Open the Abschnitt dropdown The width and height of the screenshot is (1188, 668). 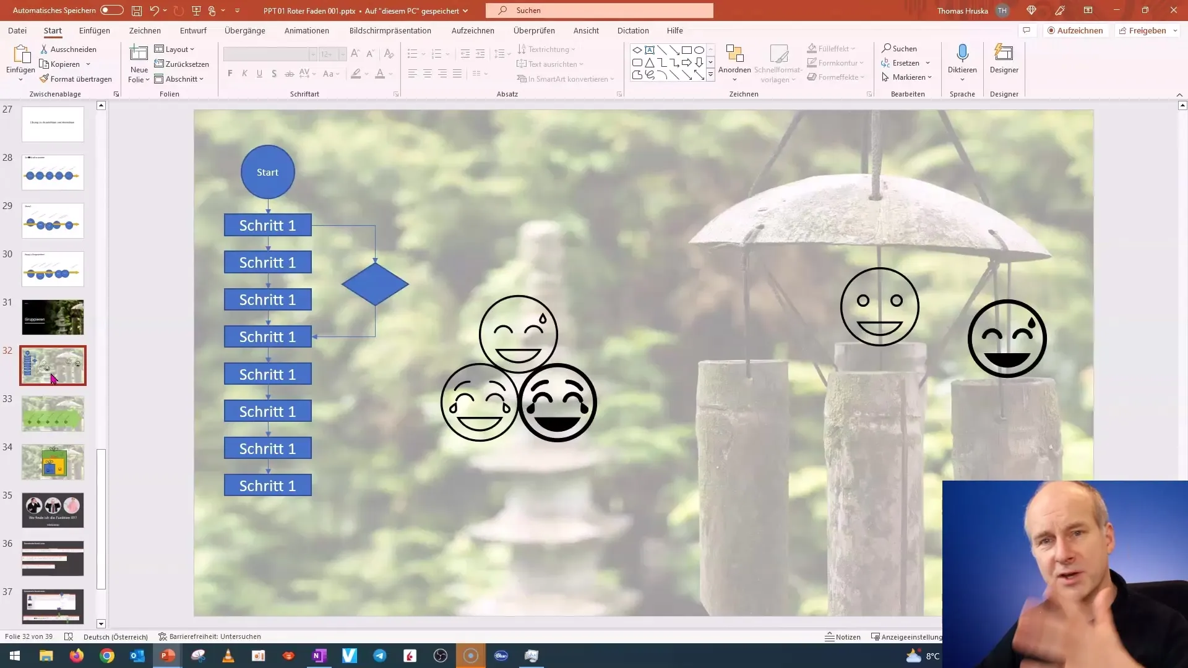point(179,79)
